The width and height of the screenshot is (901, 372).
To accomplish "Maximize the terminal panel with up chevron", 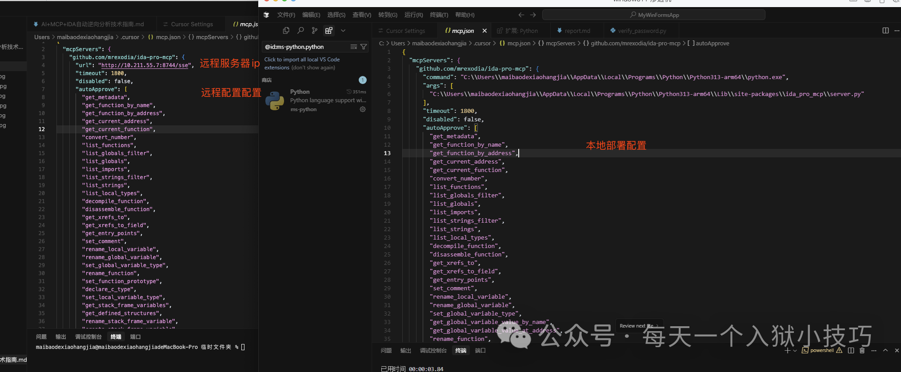I will click(885, 351).
